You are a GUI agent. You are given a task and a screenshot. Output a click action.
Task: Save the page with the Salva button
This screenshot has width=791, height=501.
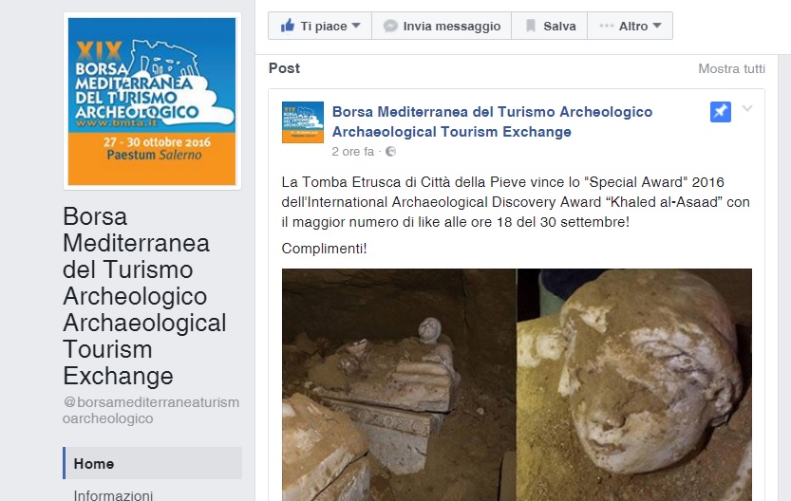tap(550, 26)
